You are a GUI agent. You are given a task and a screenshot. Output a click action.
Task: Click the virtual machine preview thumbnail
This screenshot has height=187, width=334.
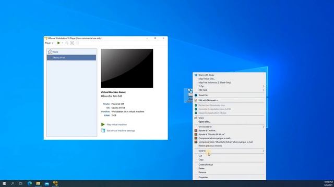127,68
